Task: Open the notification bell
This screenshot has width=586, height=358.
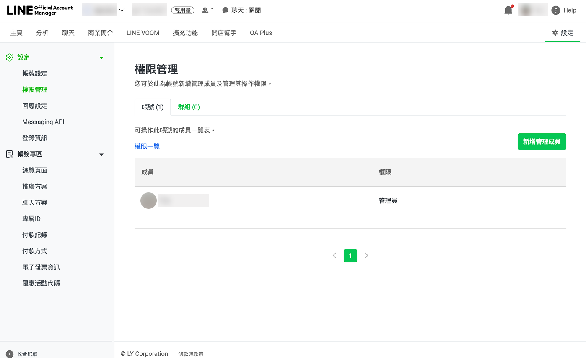Action: coord(508,10)
